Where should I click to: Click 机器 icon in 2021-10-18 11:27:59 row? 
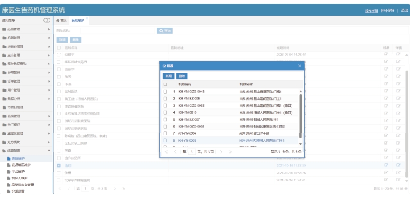pyautogui.click(x=386, y=165)
